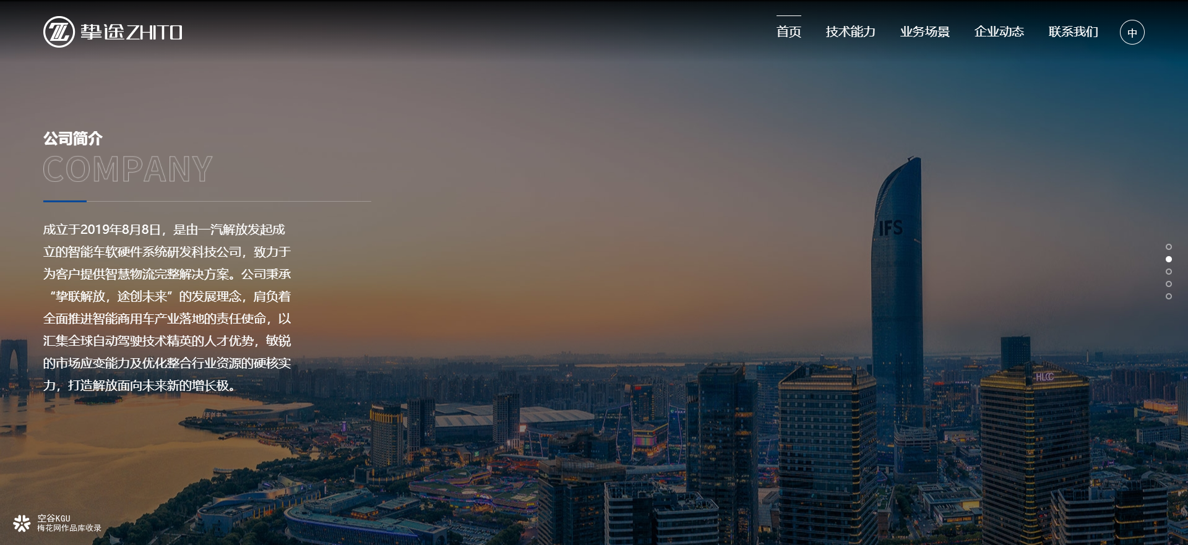This screenshot has height=545, width=1188.
Task: Open the 业务场景 navigation item
Action: (925, 32)
